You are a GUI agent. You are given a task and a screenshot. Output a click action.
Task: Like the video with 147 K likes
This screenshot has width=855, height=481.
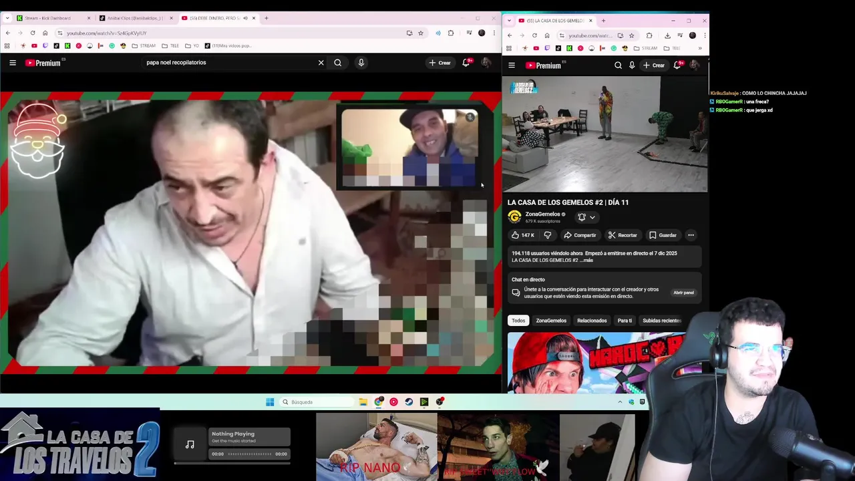pyautogui.click(x=523, y=235)
